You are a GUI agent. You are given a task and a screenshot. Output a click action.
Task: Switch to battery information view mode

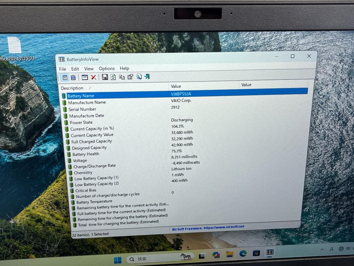pyautogui.click(x=65, y=77)
